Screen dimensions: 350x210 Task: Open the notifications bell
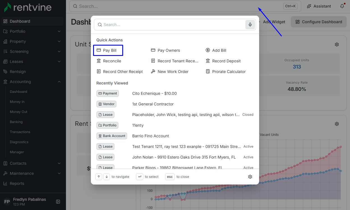pyautogui.click(x=342, y=6)
